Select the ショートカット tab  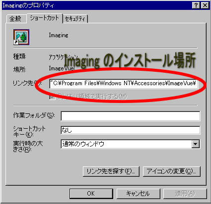45,18
